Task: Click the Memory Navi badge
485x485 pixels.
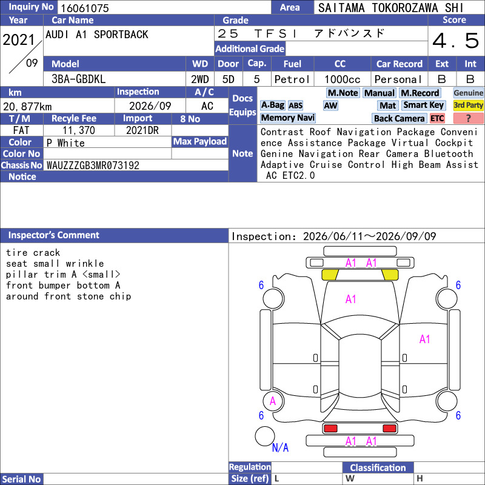Action: [x=287, y=118]
